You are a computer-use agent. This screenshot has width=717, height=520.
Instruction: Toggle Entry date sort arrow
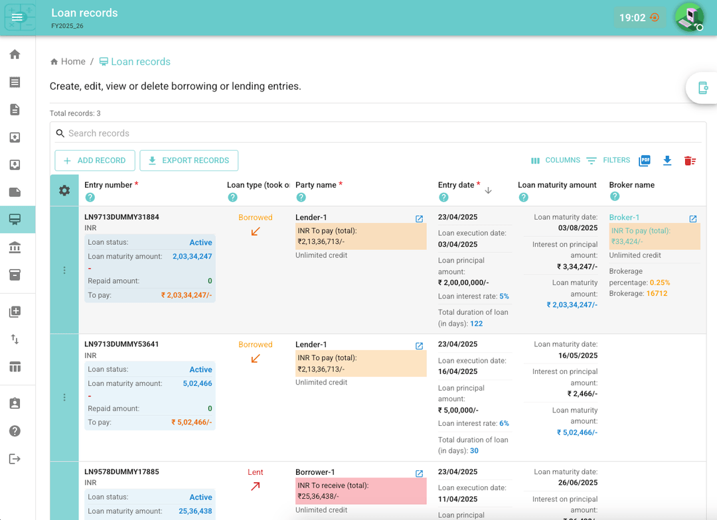[489, 190]
